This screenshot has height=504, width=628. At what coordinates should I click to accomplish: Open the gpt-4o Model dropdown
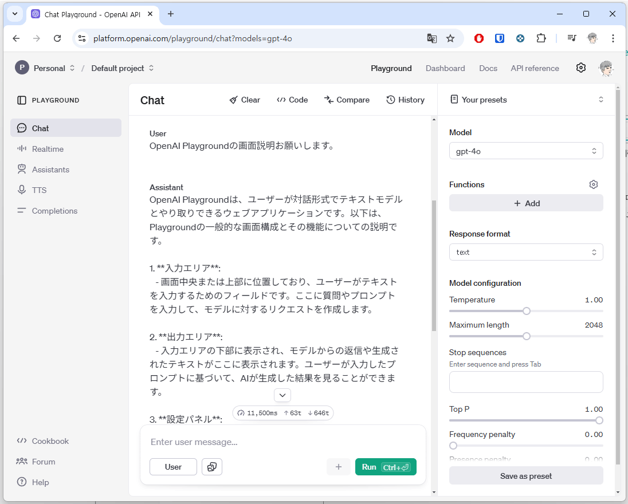click(x=526, y=151)
